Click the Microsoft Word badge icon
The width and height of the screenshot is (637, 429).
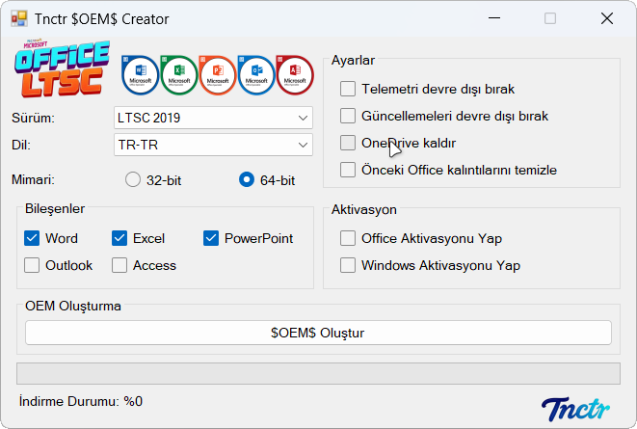pos(140,75)
